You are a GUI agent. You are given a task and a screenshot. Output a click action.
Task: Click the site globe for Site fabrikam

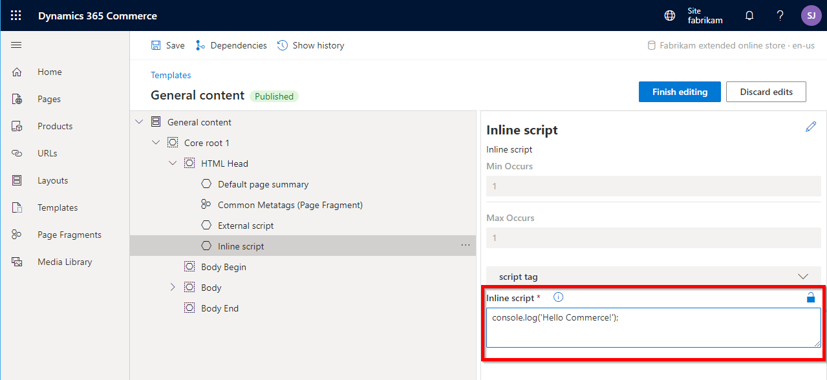point(669,15)
